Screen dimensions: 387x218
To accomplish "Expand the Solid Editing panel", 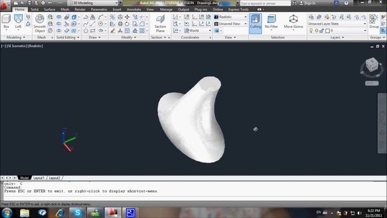I will 68,38.
